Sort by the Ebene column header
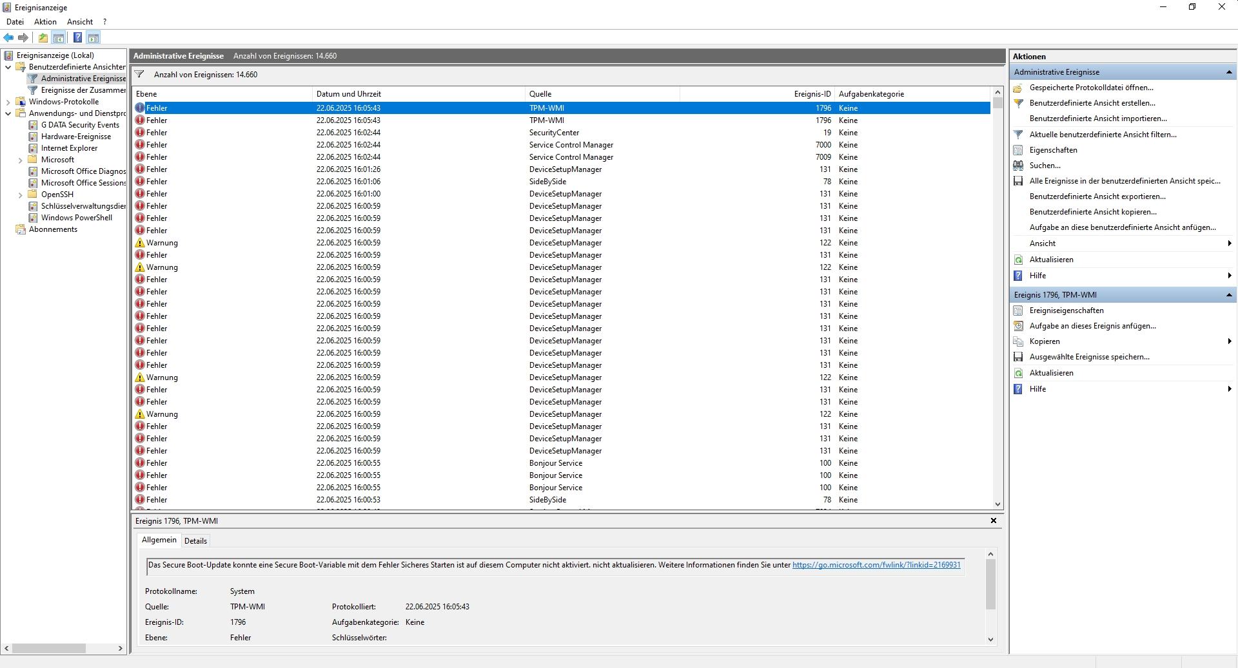 [222, 94]
